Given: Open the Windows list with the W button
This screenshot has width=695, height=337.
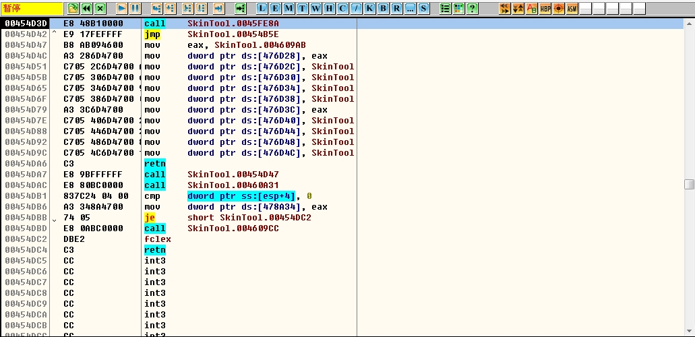Looking at the screenshot, I should click(316, 8).
